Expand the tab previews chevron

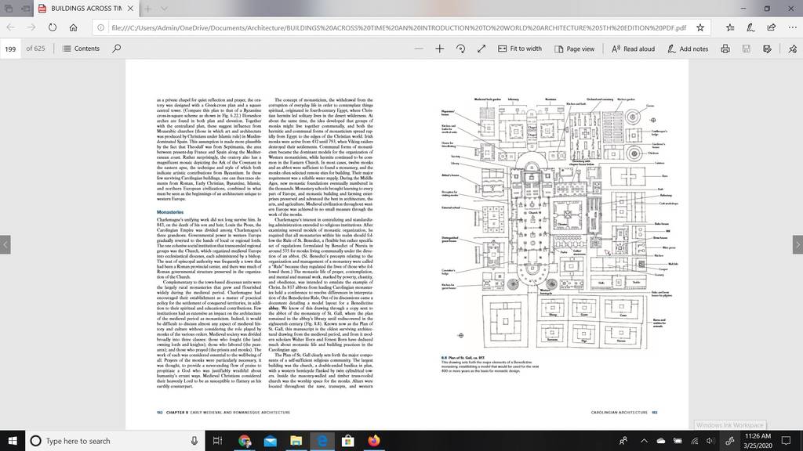point(164,9)
